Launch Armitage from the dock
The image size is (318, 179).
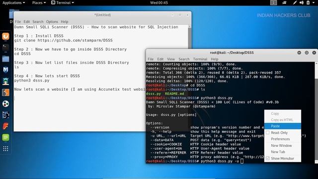[5, 81]
